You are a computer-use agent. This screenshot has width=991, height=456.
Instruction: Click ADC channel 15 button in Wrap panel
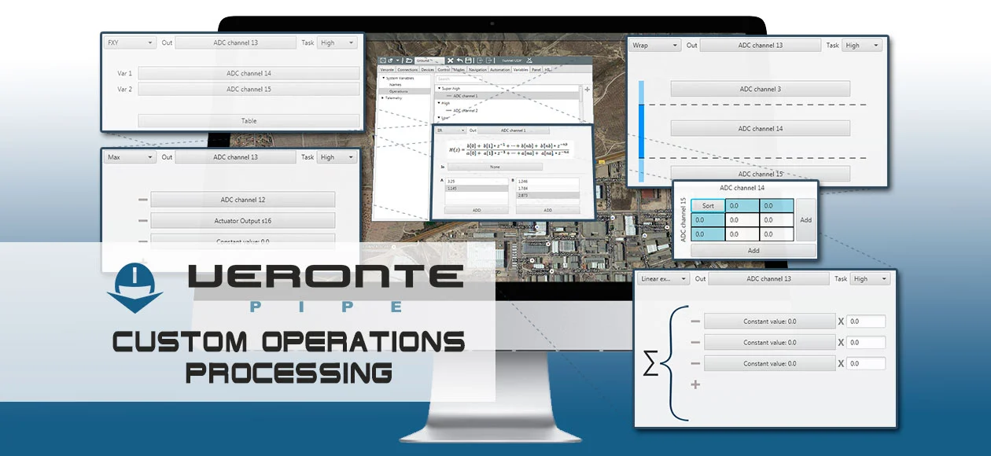point(761,174)
